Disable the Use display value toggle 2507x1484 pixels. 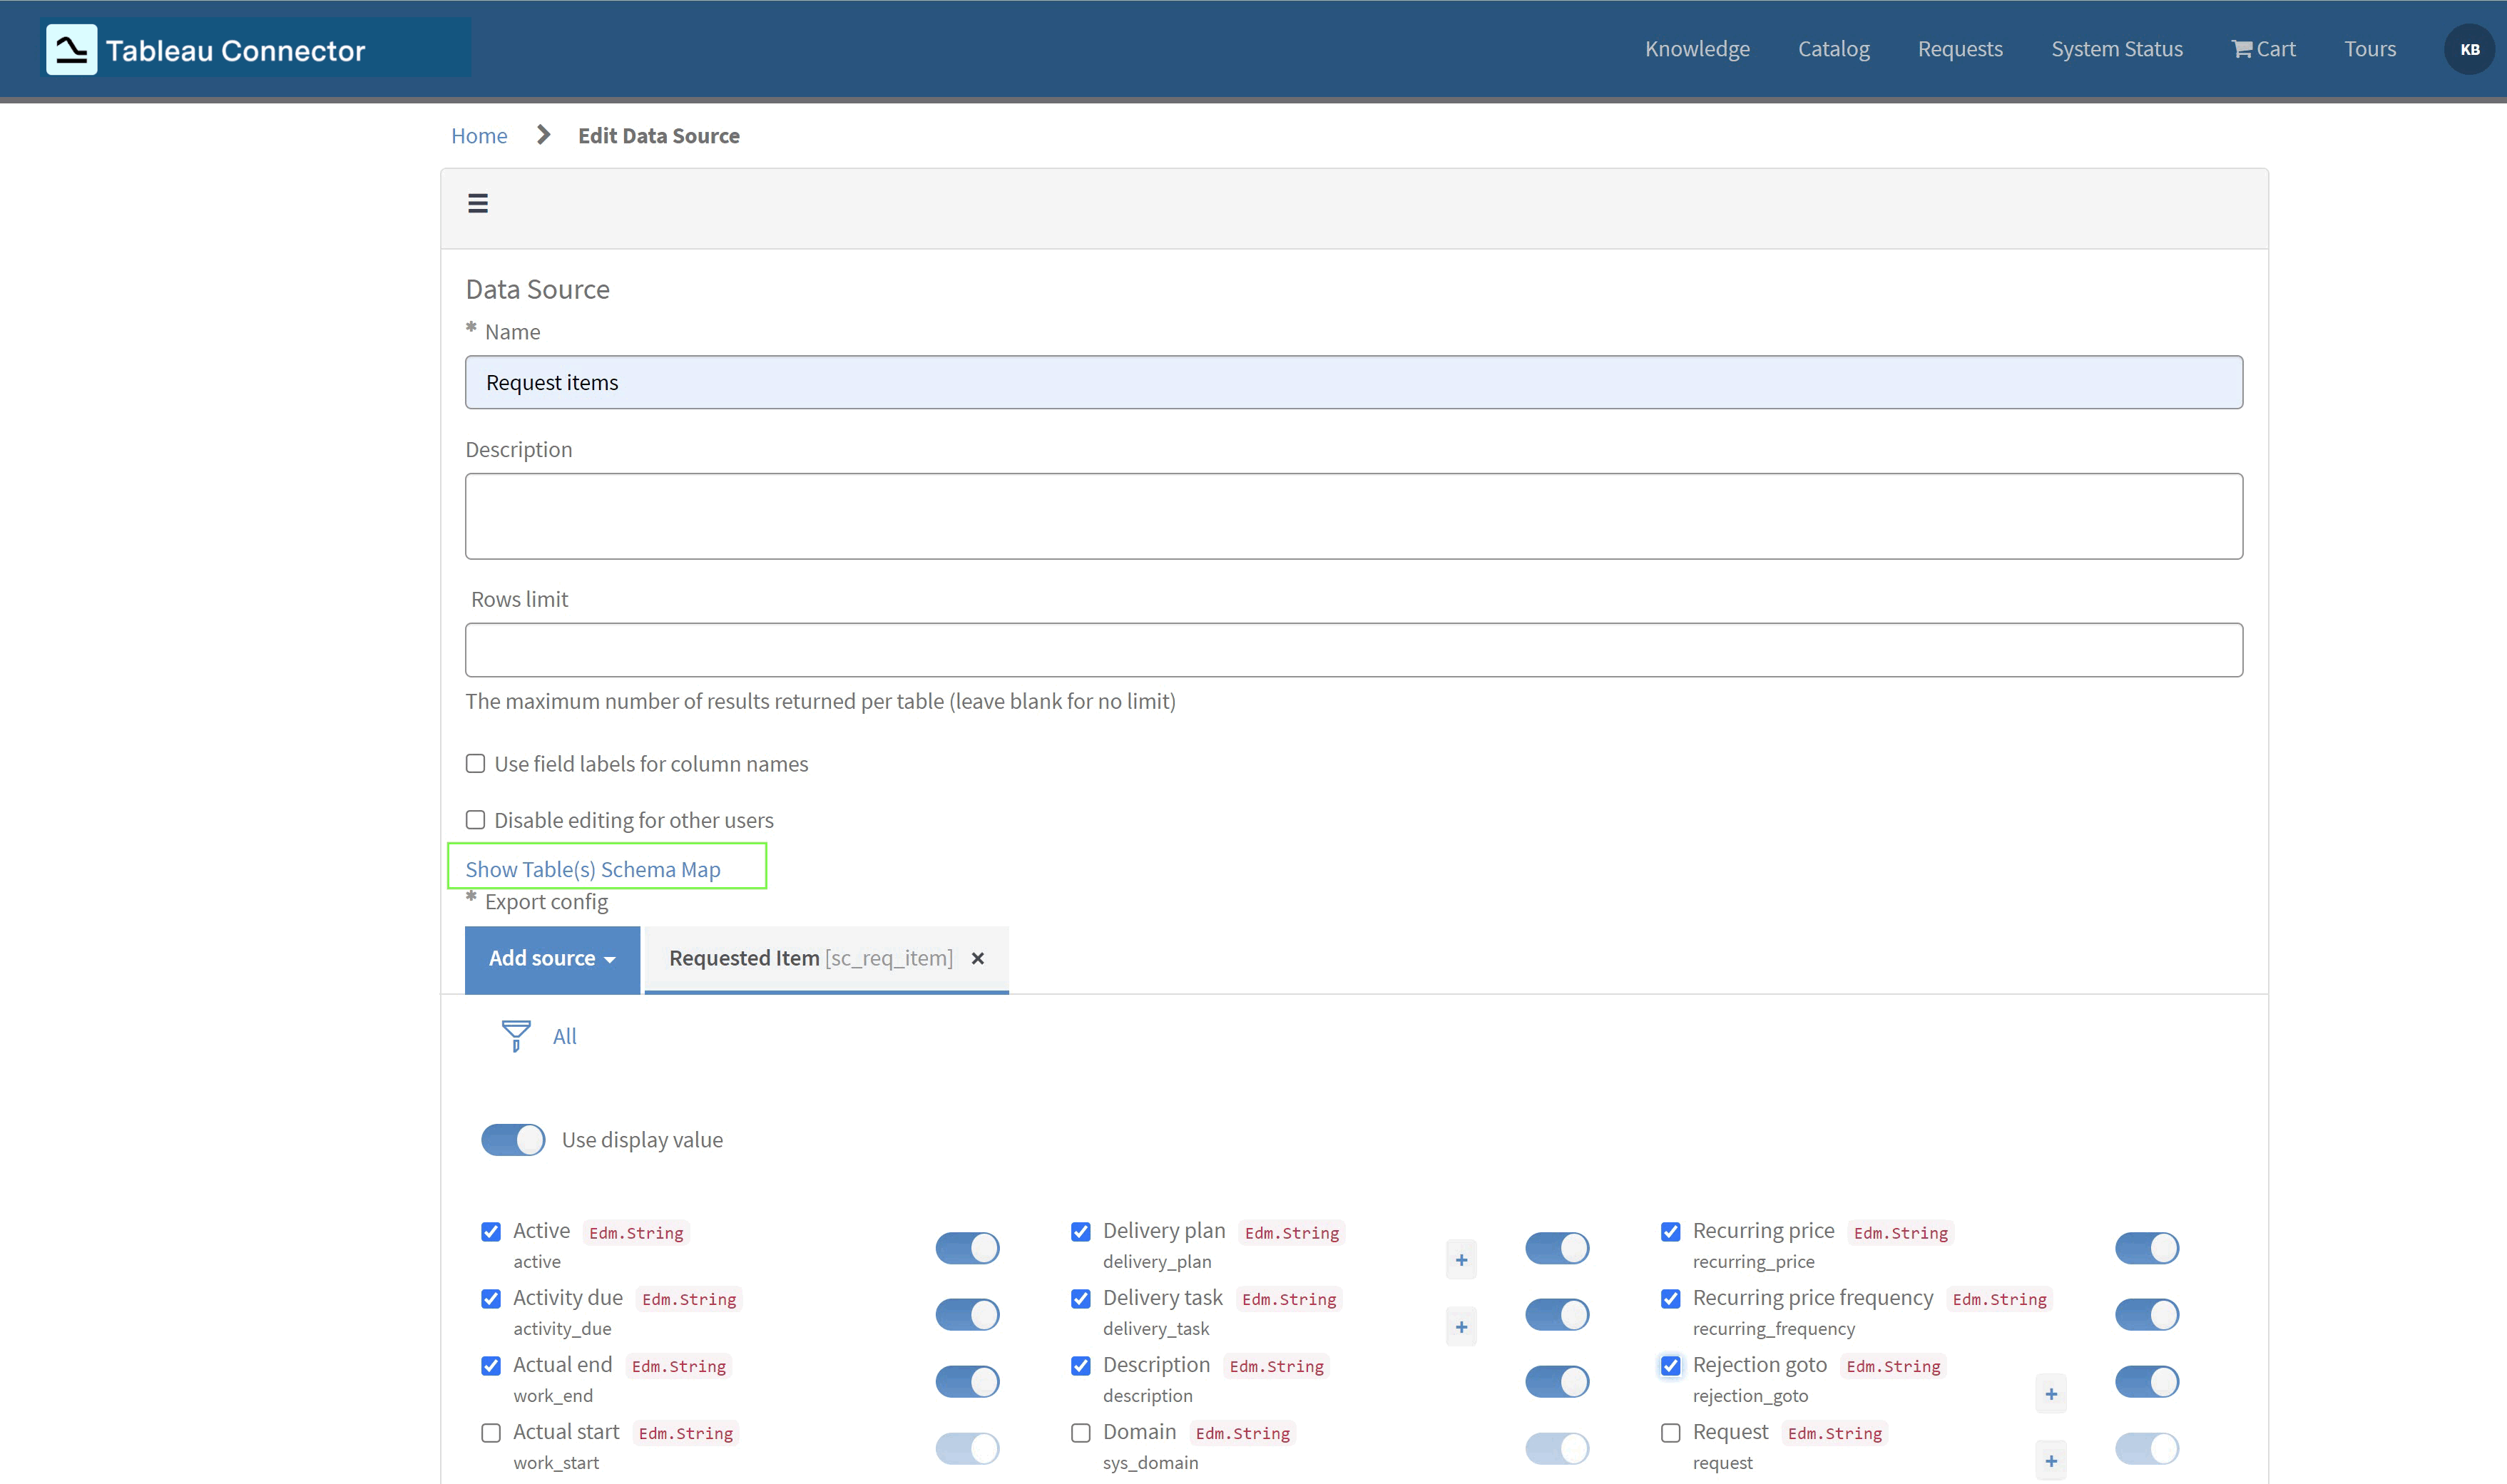click(513, 1139)
